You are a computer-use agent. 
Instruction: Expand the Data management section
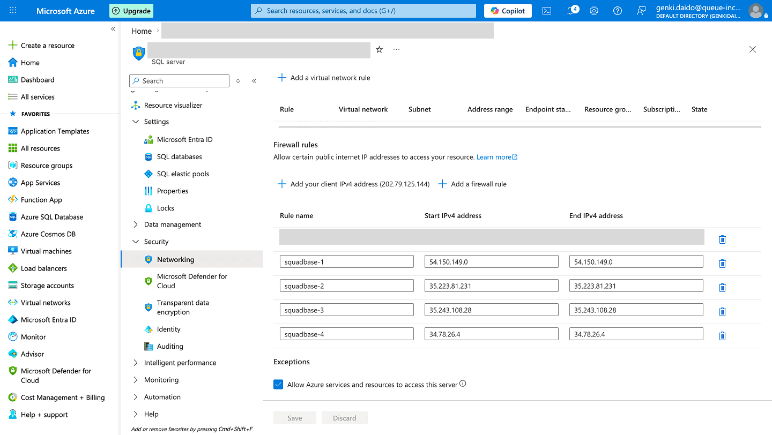[x=136, y=224]
